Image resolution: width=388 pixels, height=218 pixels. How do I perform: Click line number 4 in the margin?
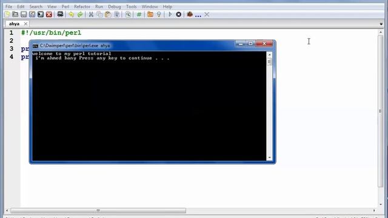point(12,57)
